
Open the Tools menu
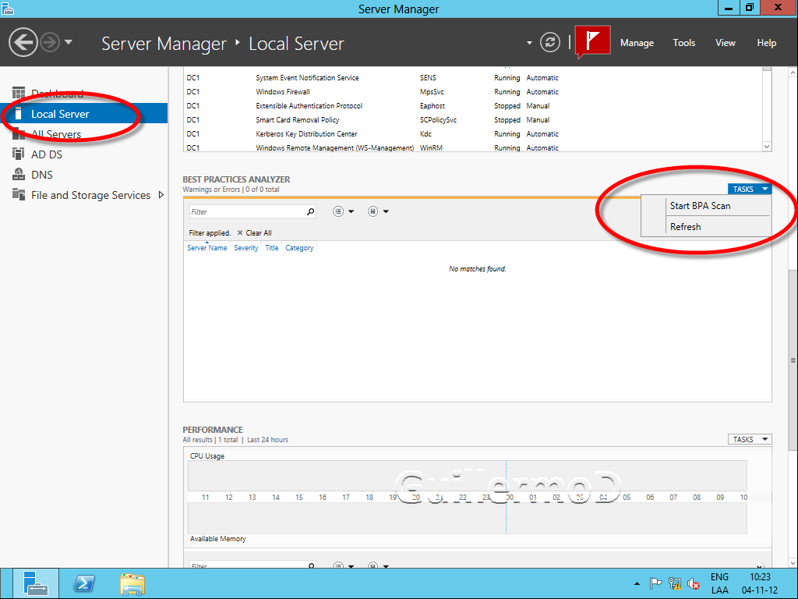click(683, 43)
